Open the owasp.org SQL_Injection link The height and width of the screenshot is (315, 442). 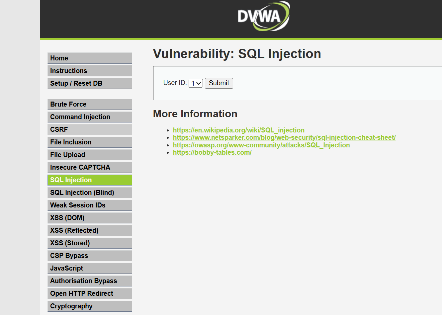tap(261, 145)
